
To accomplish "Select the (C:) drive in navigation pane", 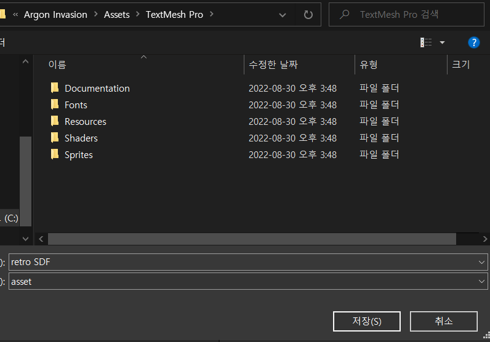I will point(9,218).
